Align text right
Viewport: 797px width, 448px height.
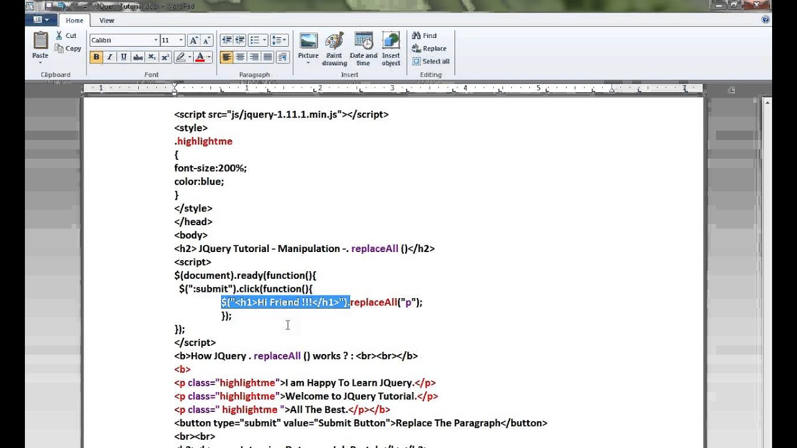[x=254, y=57]
